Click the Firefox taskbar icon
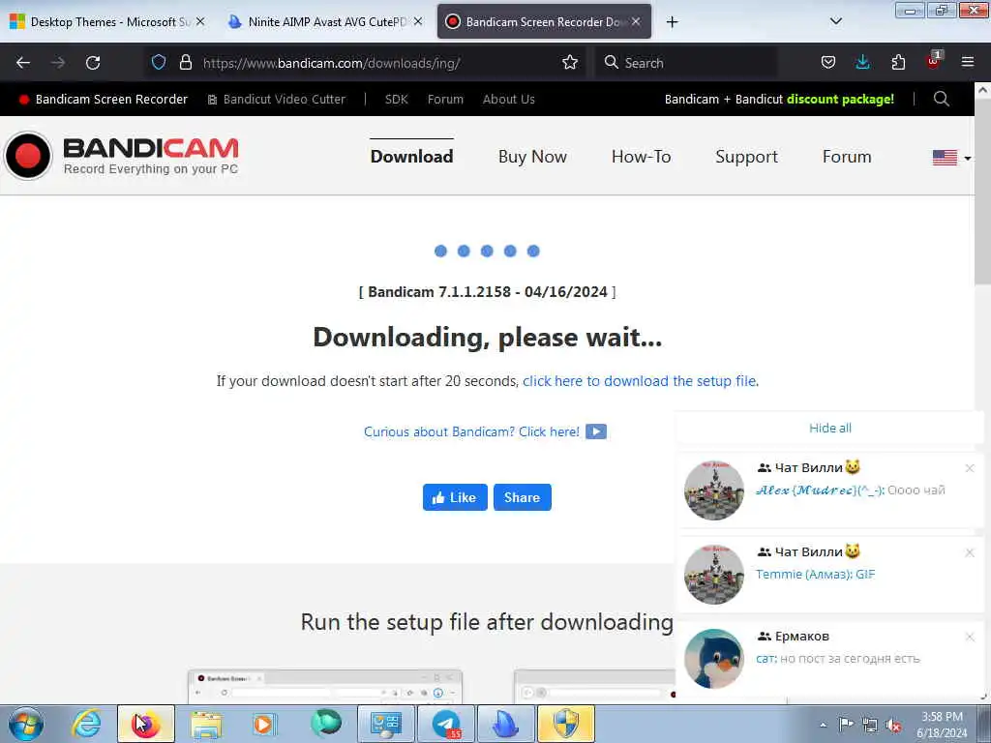Viewport: 991px width, 743px height. click(x=146, y=724)
